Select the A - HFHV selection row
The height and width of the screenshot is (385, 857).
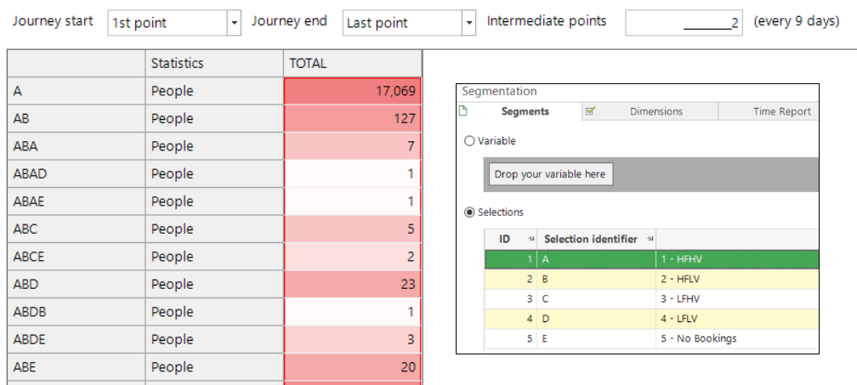tap(651, 259)
